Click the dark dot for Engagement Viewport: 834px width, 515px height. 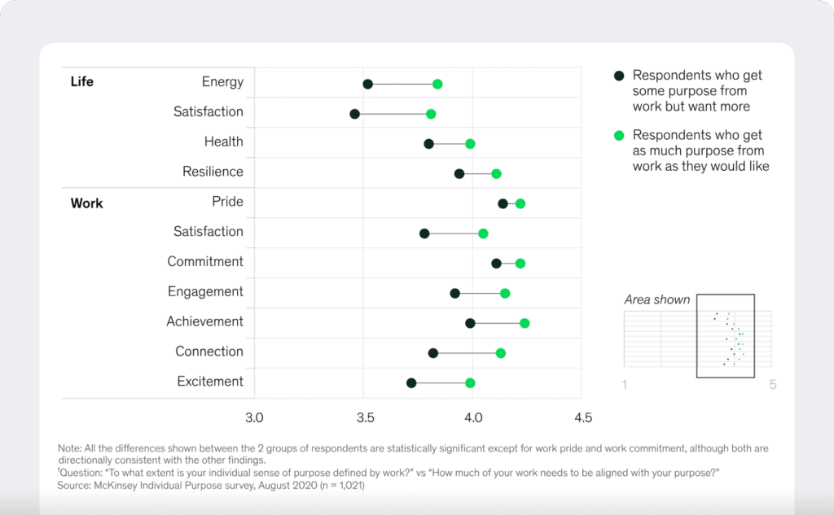pyautogui.click(x=454, y=293)
